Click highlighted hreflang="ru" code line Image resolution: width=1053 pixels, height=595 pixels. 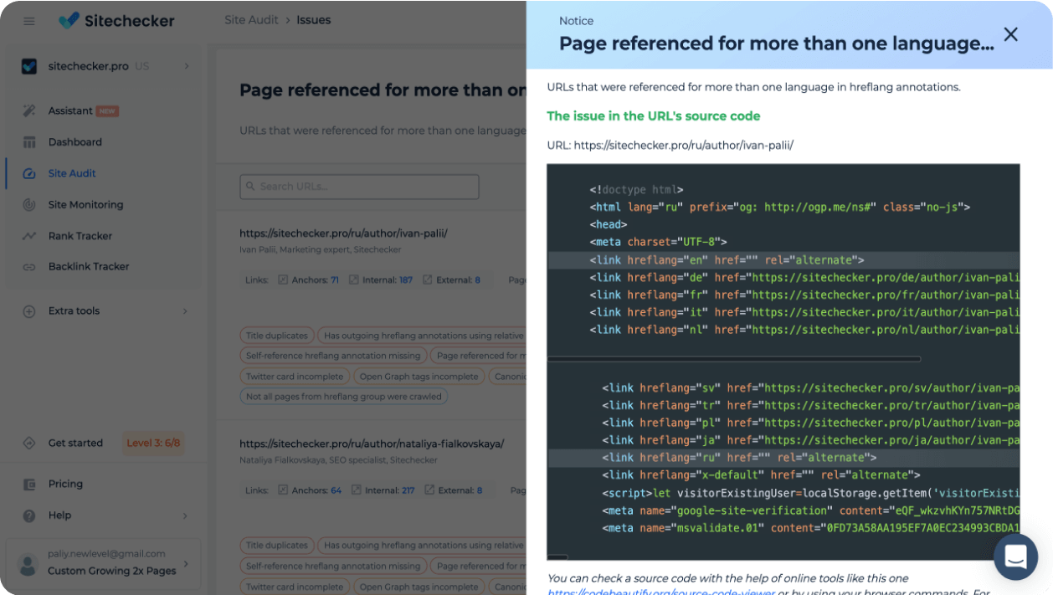tap(783, 458)
